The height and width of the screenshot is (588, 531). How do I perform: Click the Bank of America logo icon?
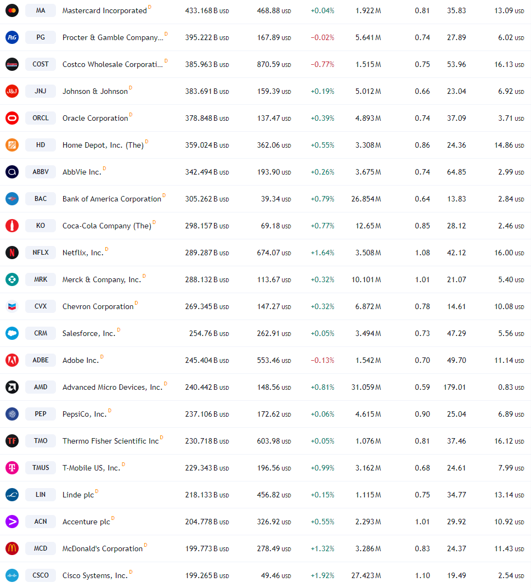[12, 199]
